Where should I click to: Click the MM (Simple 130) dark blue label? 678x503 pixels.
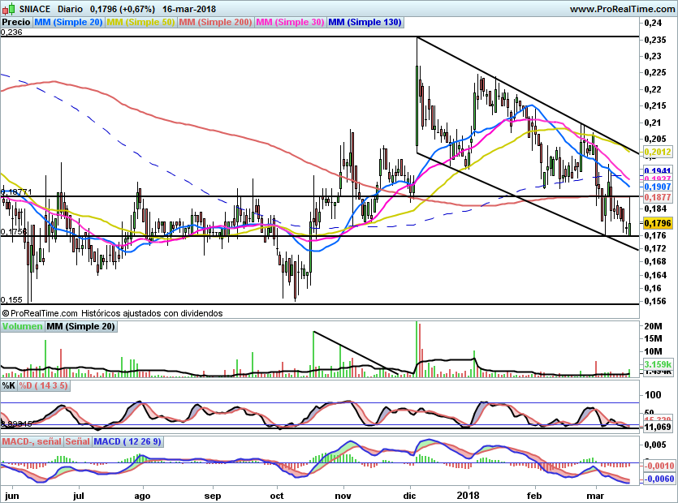[x=365, y=22]
